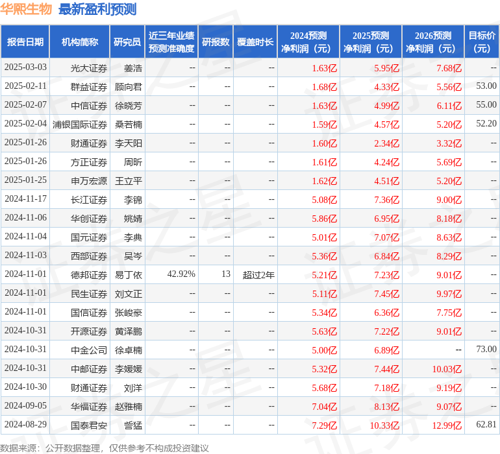Click the 2025预测净利润 column header
Image resolution: width=500 pixels, height=454 pixels.
coord(371,42)
